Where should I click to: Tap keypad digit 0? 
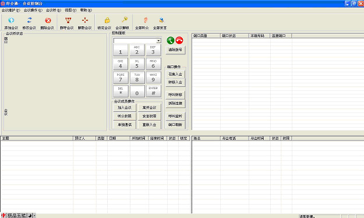(x=137, y=92)
